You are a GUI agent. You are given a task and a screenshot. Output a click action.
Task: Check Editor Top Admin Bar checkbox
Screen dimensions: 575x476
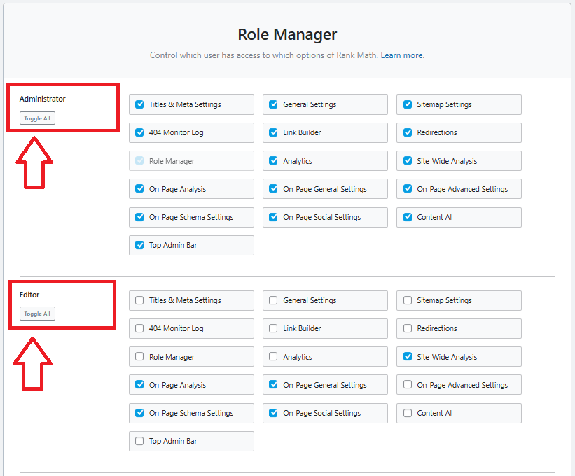139,441
